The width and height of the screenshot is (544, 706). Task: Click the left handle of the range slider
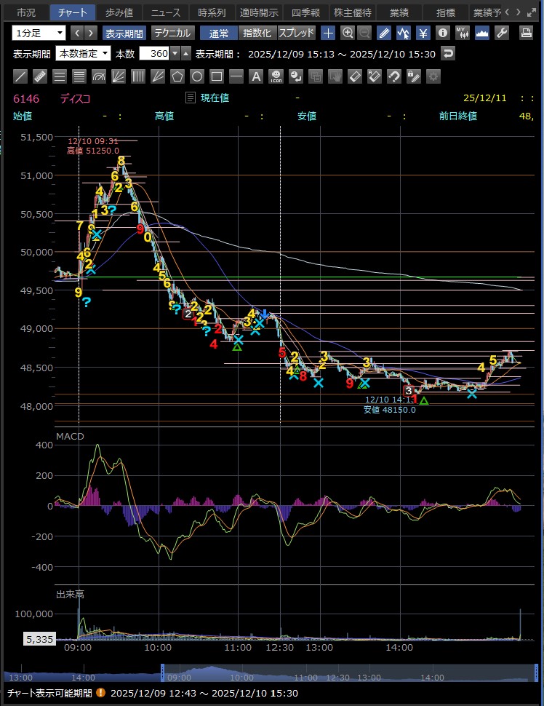pyautogui.click(x=162, y=674)
